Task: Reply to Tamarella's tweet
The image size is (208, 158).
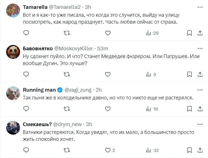Action: 26,33
